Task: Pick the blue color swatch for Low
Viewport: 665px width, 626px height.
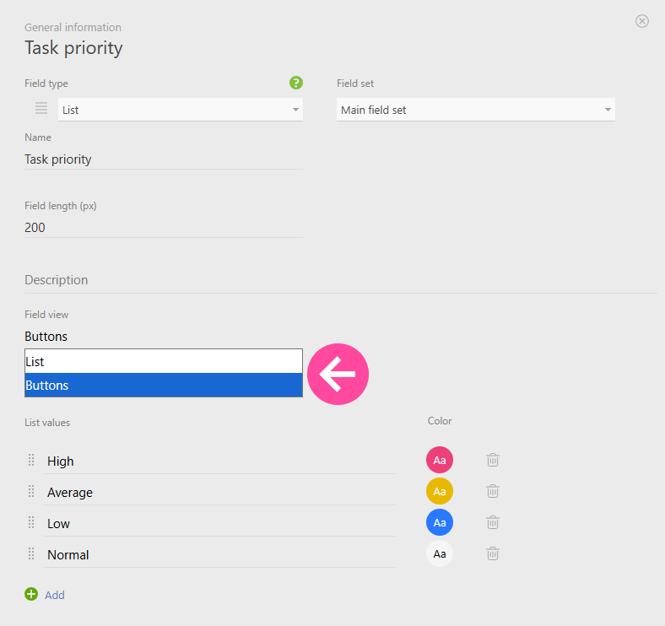Action: pyautogui.click(x=440, y=522)
